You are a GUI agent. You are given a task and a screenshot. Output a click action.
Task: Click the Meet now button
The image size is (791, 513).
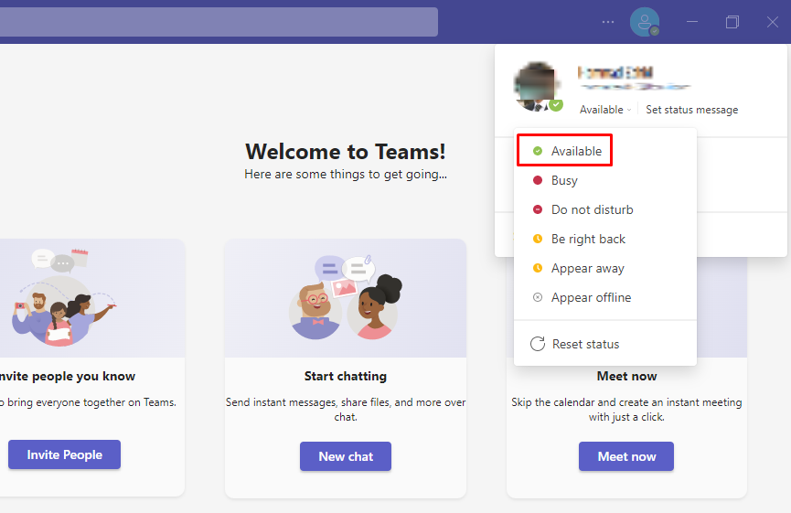click(x=626, y=456)
